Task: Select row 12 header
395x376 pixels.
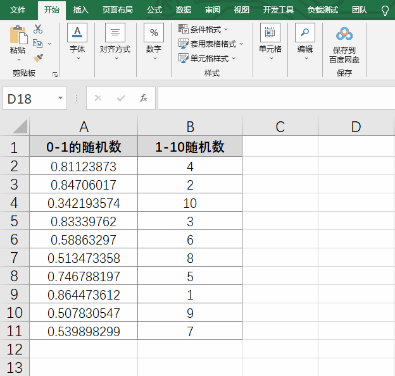Action: [x=15, y=349]
